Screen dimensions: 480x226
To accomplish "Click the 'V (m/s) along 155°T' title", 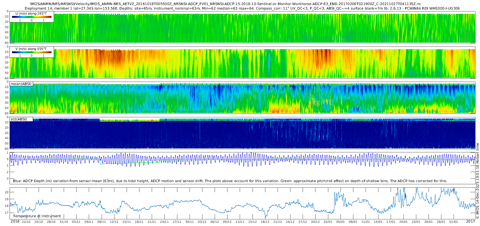I will tap(31, 49).
